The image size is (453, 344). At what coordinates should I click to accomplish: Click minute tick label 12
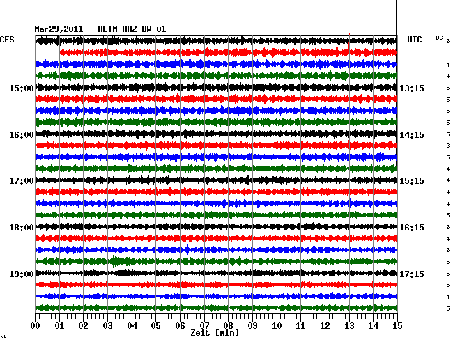[x=325, y=326]
